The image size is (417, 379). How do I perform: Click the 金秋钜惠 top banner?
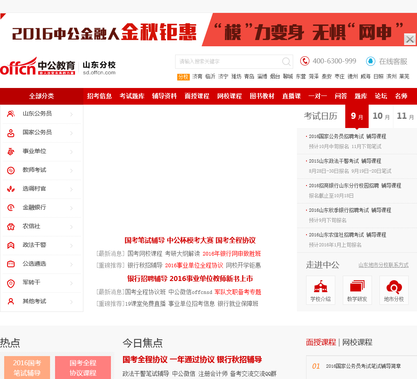tap(208, 30)
